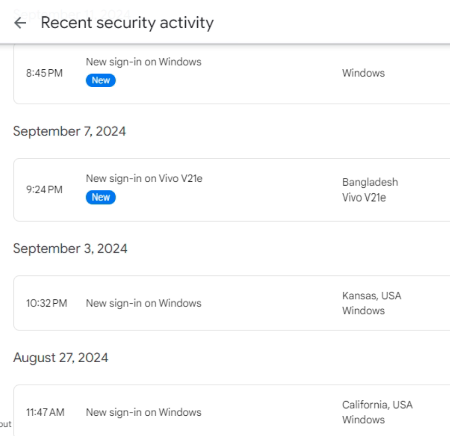Open the "New sign-in on Vivo V21e" event
This screenshot has height=436, width=450.
[144, 179]
